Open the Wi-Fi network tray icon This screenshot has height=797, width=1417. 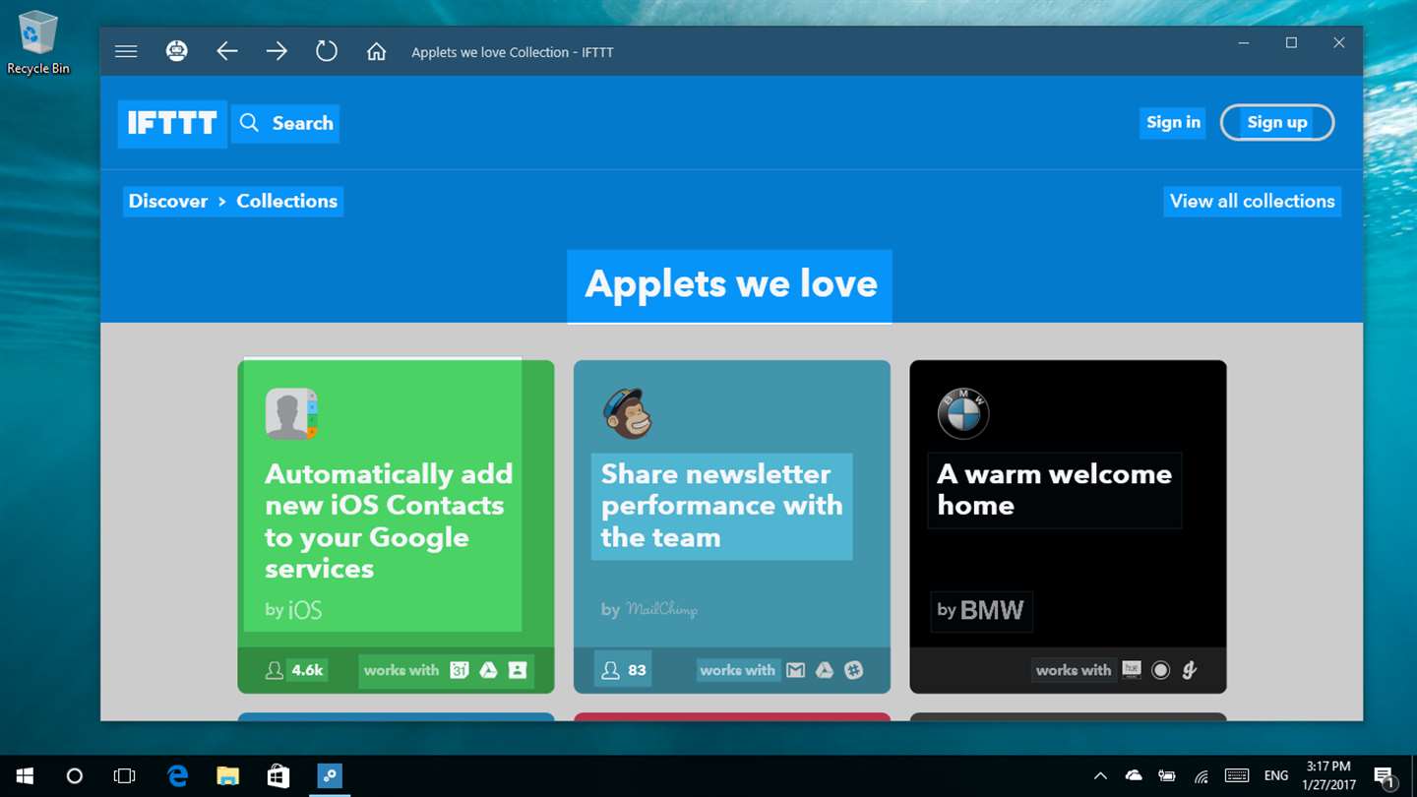tap(1201, 776)
